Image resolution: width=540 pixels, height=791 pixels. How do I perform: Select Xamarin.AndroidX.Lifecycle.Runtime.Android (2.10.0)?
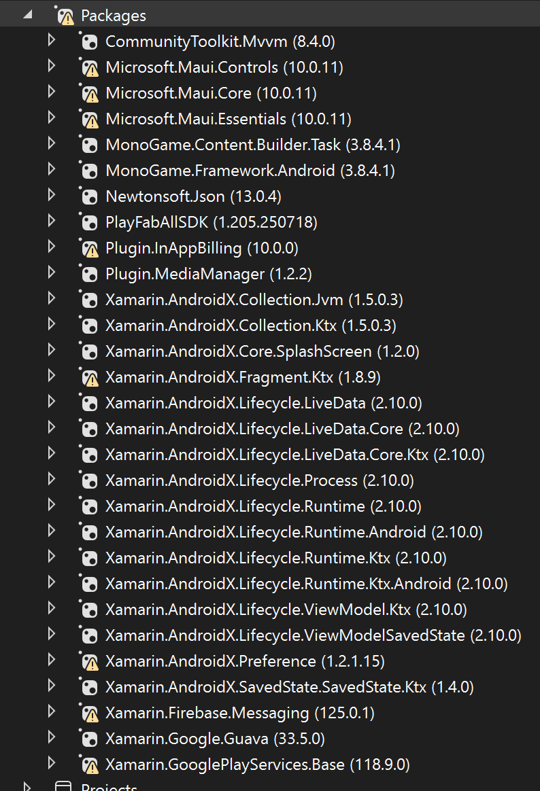click(x=294, y=531)
